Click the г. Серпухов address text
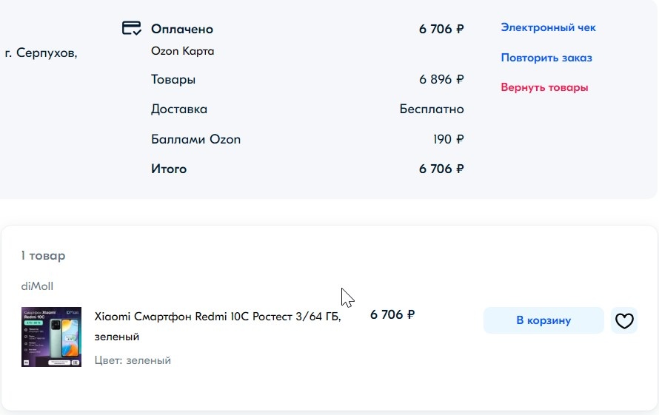Viewport: 659px width, 415px height. pos(41,53)
